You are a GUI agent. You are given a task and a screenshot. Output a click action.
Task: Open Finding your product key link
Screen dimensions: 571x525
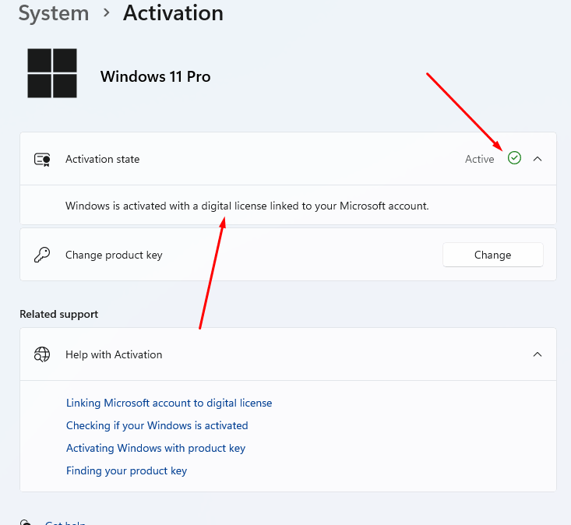(126, 470)
